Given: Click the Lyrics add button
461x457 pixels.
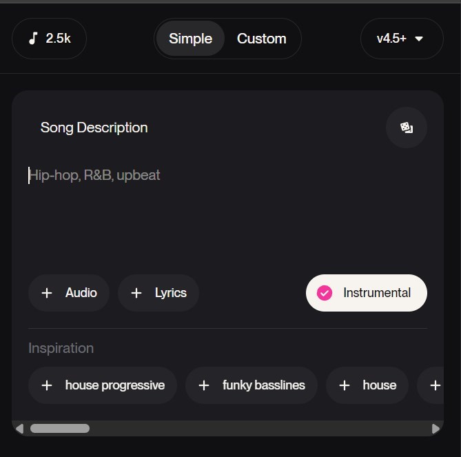Looking at the screenshot, I should click(x=158, y=293).
